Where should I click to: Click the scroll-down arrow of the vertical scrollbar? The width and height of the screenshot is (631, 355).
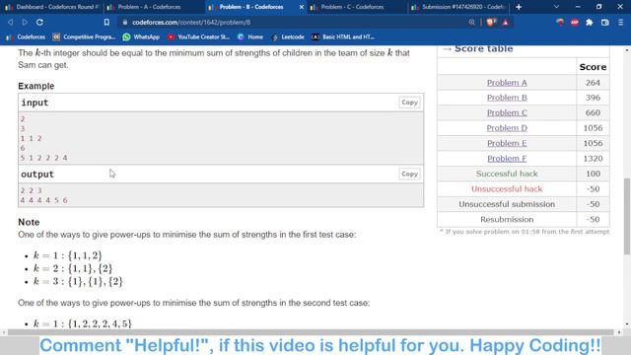[x=627, y=324]
